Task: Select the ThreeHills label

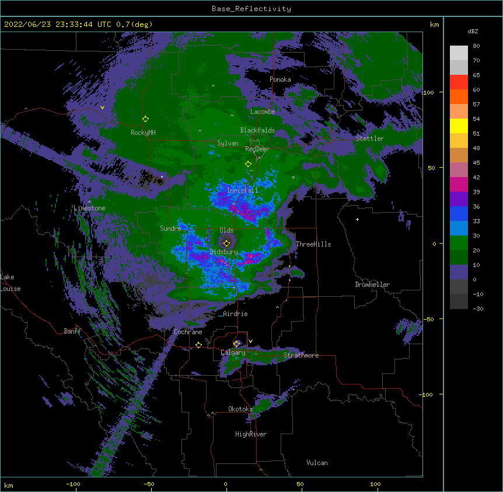Action: [x=313, y=244]
